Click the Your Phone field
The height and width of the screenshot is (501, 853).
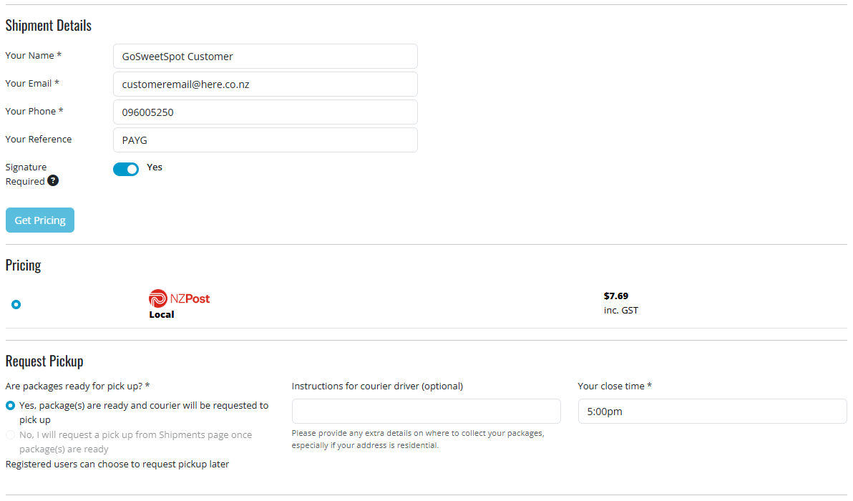tap(265, 112)
